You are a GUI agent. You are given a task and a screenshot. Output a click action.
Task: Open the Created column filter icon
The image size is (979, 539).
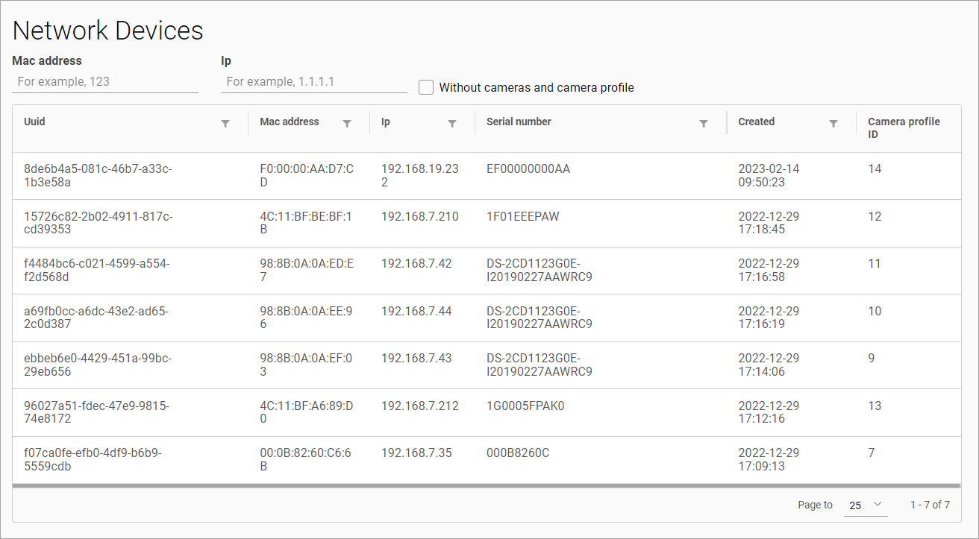pos(833,124)
